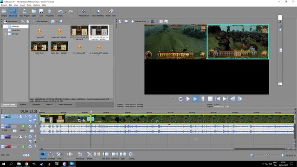Screen dimensions: 297x167
Task: Stop preview playback
Action: click(x=210, y=99)
